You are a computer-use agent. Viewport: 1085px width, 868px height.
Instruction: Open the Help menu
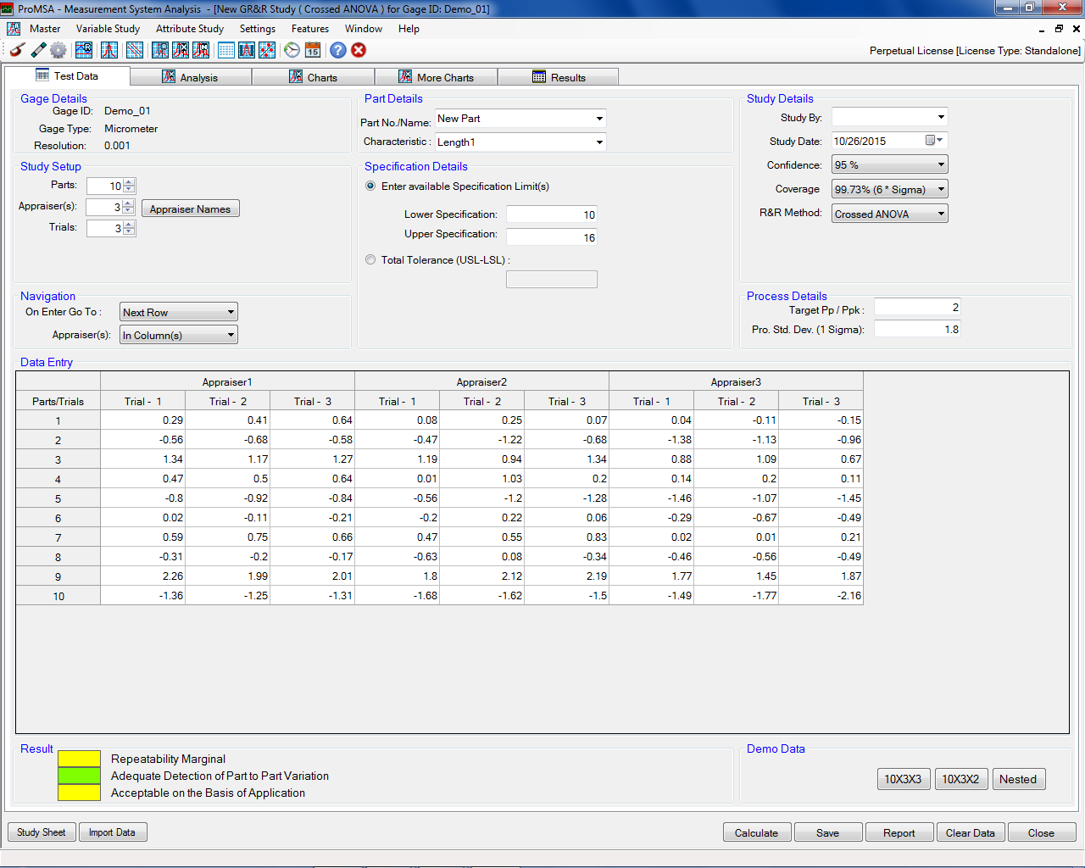click(409, 28)
